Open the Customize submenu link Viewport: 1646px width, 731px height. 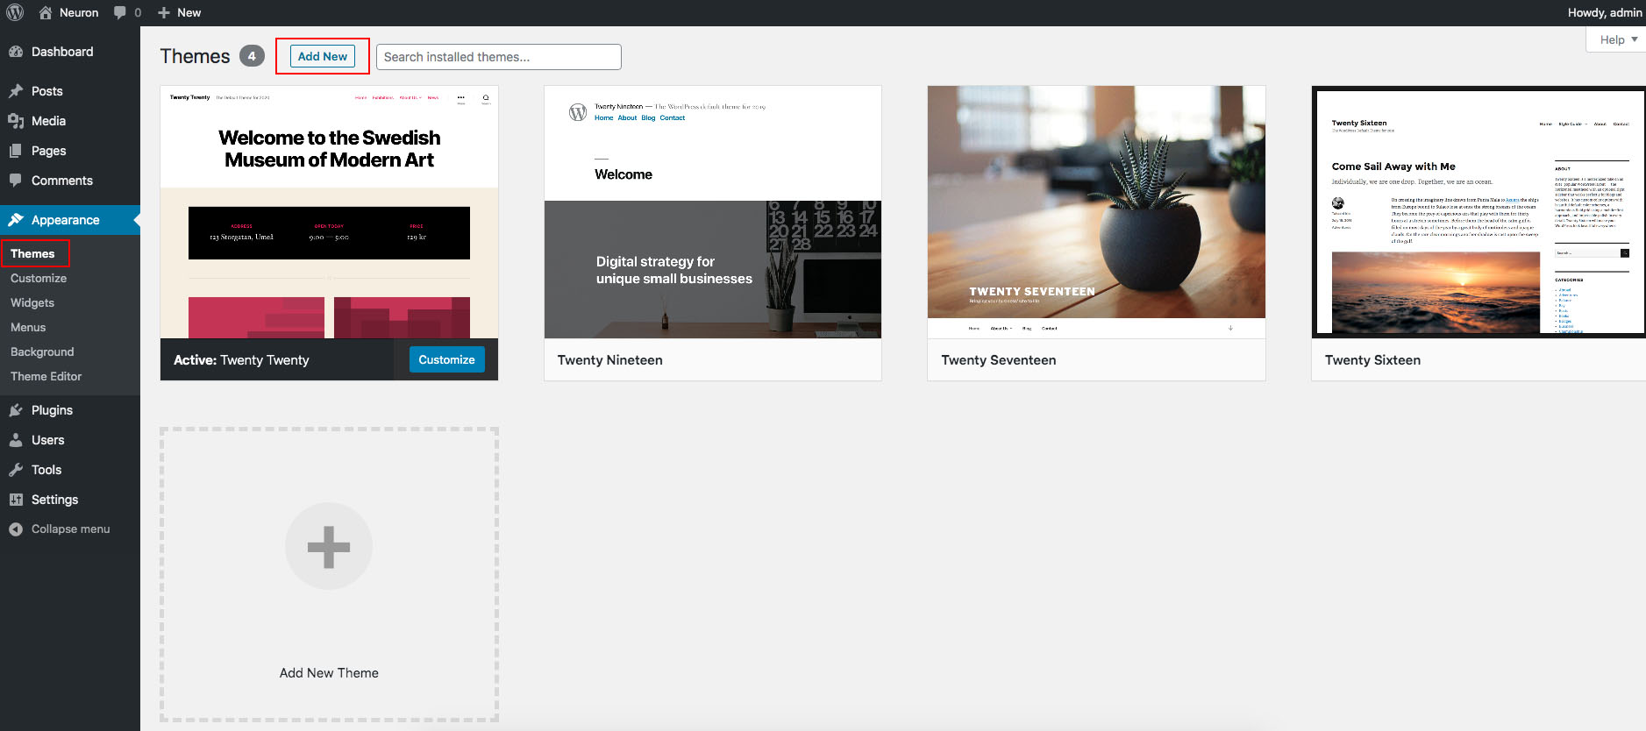coord(39,278)
